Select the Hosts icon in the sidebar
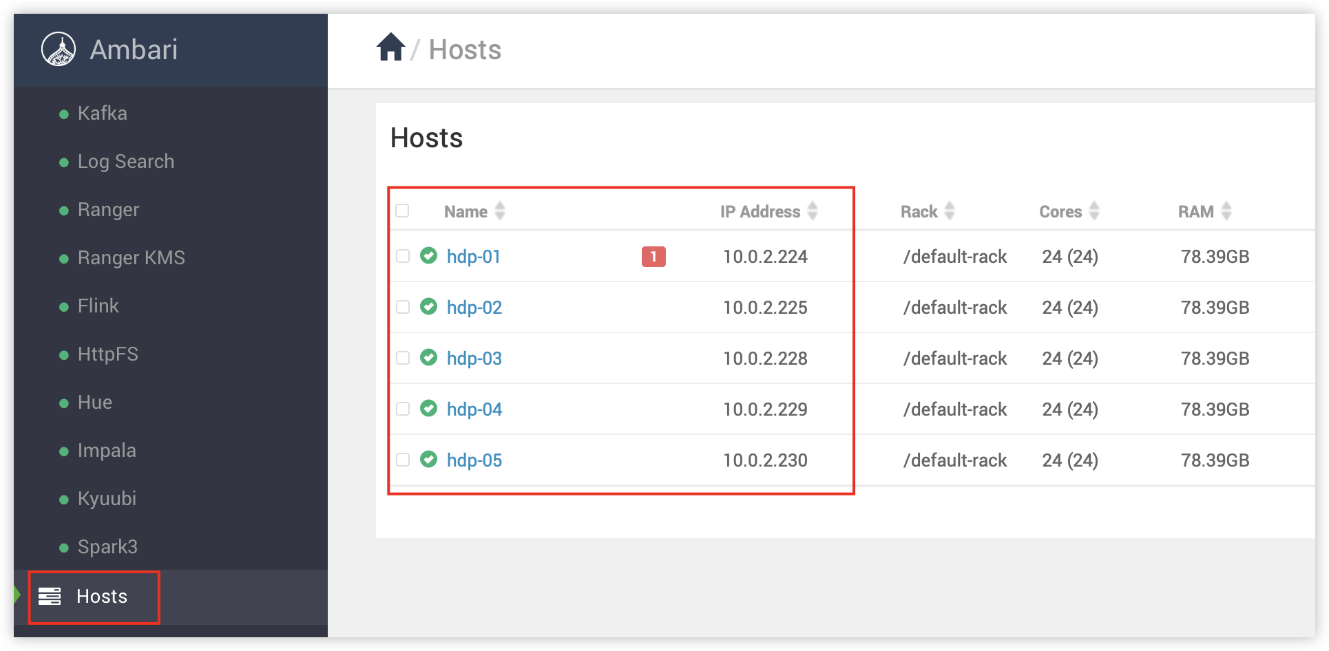The image size is (1329, 651). 50,597
